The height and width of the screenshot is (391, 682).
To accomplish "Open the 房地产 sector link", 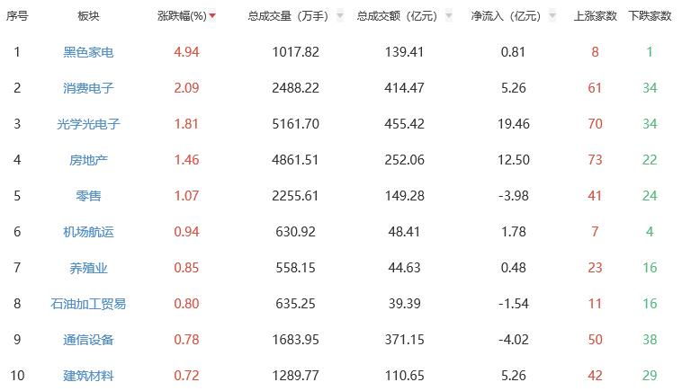I will [88, 160].
